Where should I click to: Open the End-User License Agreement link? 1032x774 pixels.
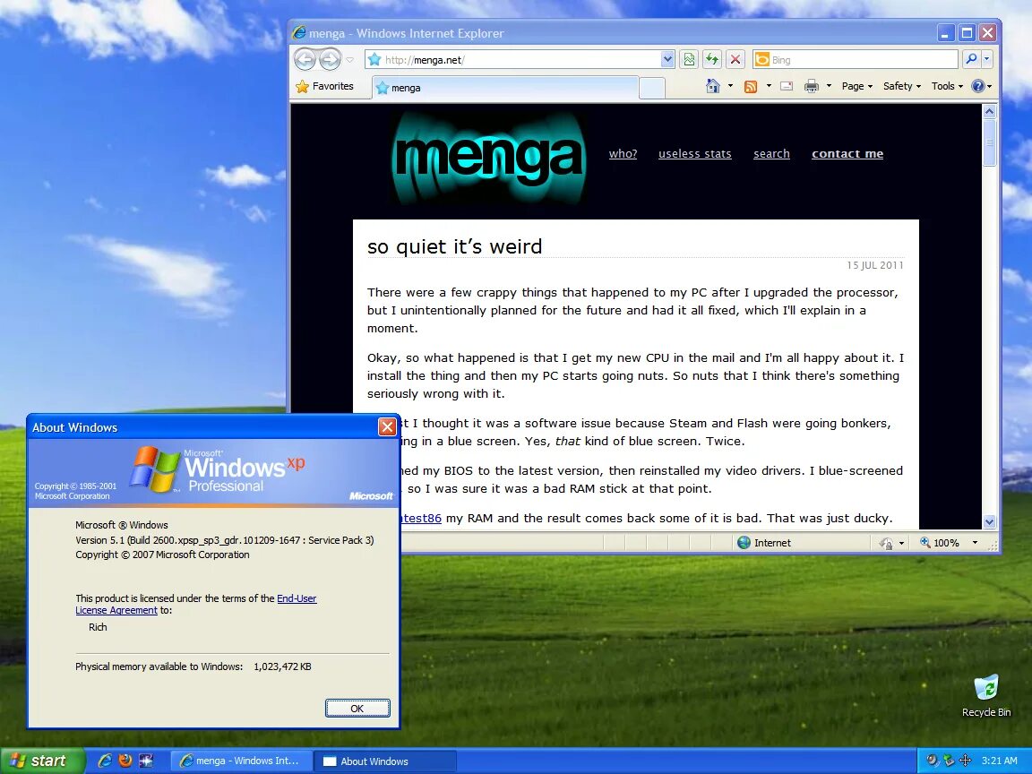[x=196, y=604]
